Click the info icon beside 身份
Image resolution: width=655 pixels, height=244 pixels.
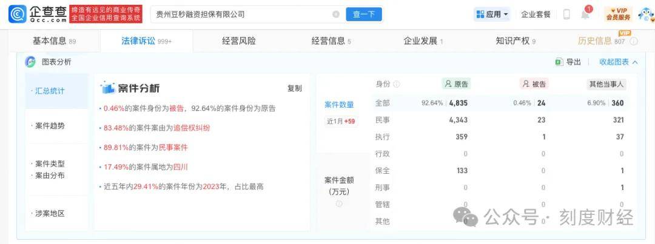pos(397,84)
